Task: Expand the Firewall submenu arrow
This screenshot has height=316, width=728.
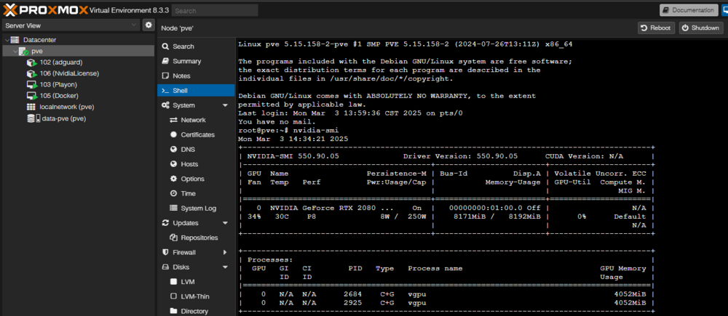Action: (225, 253)
